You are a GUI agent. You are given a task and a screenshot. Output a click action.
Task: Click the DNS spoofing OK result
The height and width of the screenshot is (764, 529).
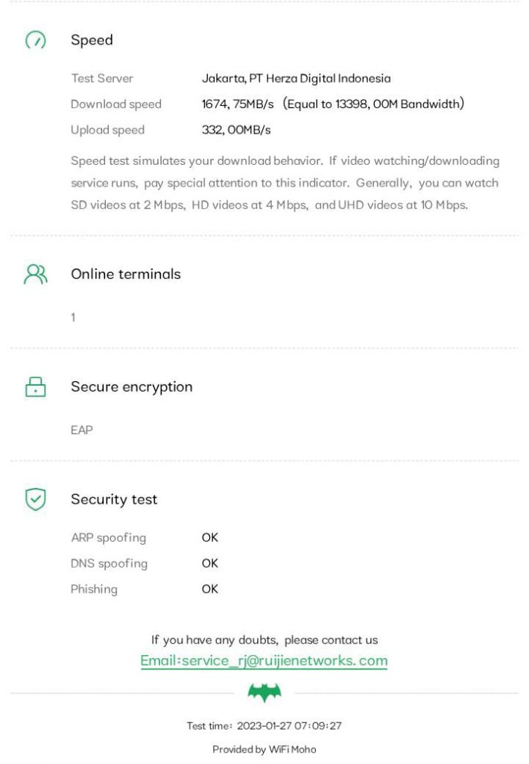click(x=210, y=563)
